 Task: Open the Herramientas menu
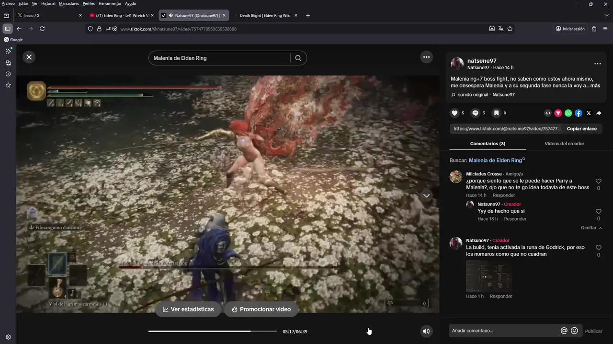tap(110, 3)
